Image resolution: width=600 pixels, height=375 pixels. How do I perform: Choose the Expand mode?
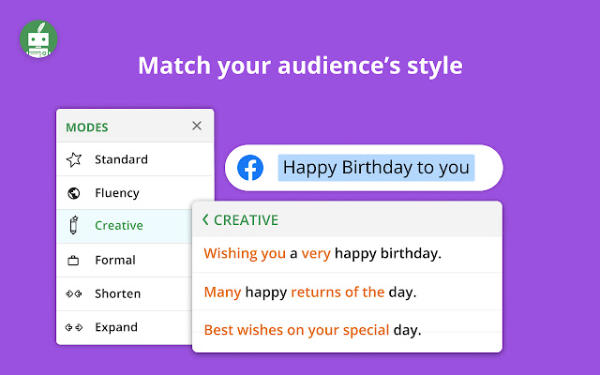click(x=116, y=328)
